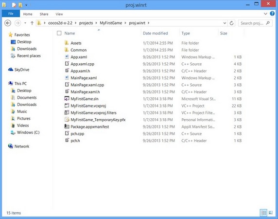Viewport: 278px width, 219px height.
Task: Open Videos under This PC
Action: pos(23,126)
